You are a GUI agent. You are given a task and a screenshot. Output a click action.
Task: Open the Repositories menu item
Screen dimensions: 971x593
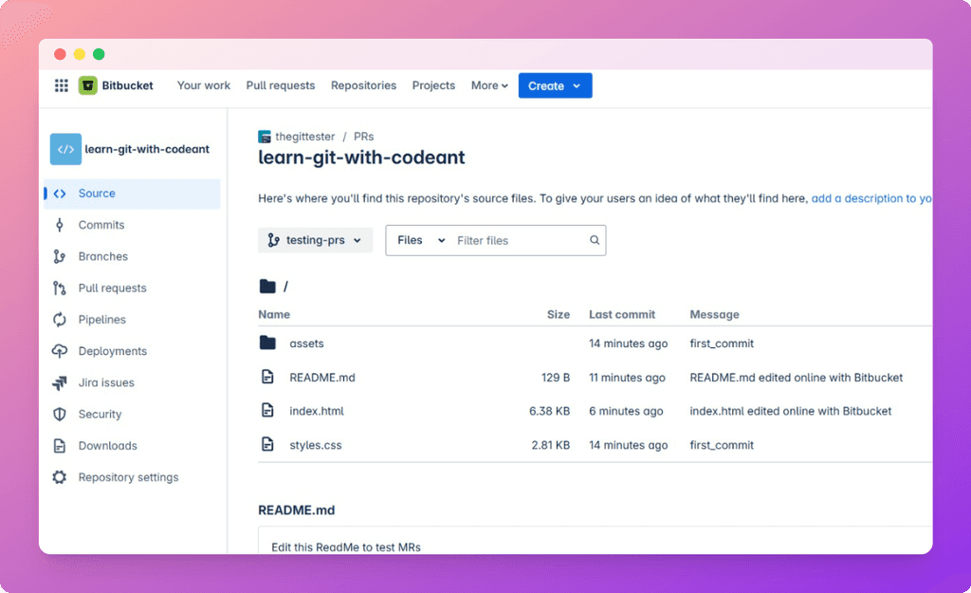coord(363,85)
